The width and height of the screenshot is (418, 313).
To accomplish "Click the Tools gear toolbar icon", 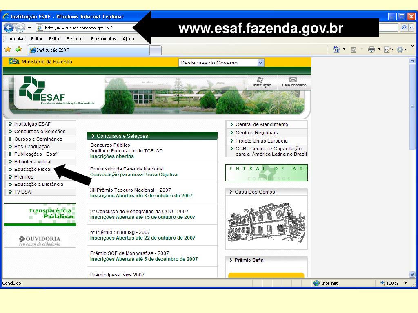I will click(401, 49).
